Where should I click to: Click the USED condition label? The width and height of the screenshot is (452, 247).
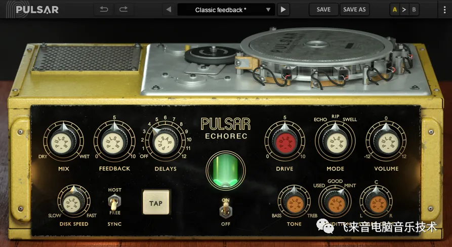319,186
